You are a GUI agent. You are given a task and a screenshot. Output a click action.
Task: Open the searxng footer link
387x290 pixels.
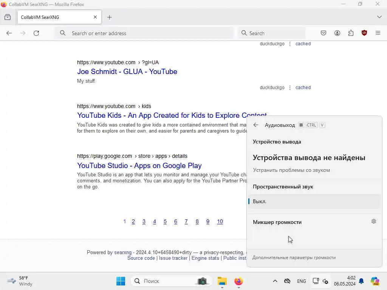click(x=123, y=252)
